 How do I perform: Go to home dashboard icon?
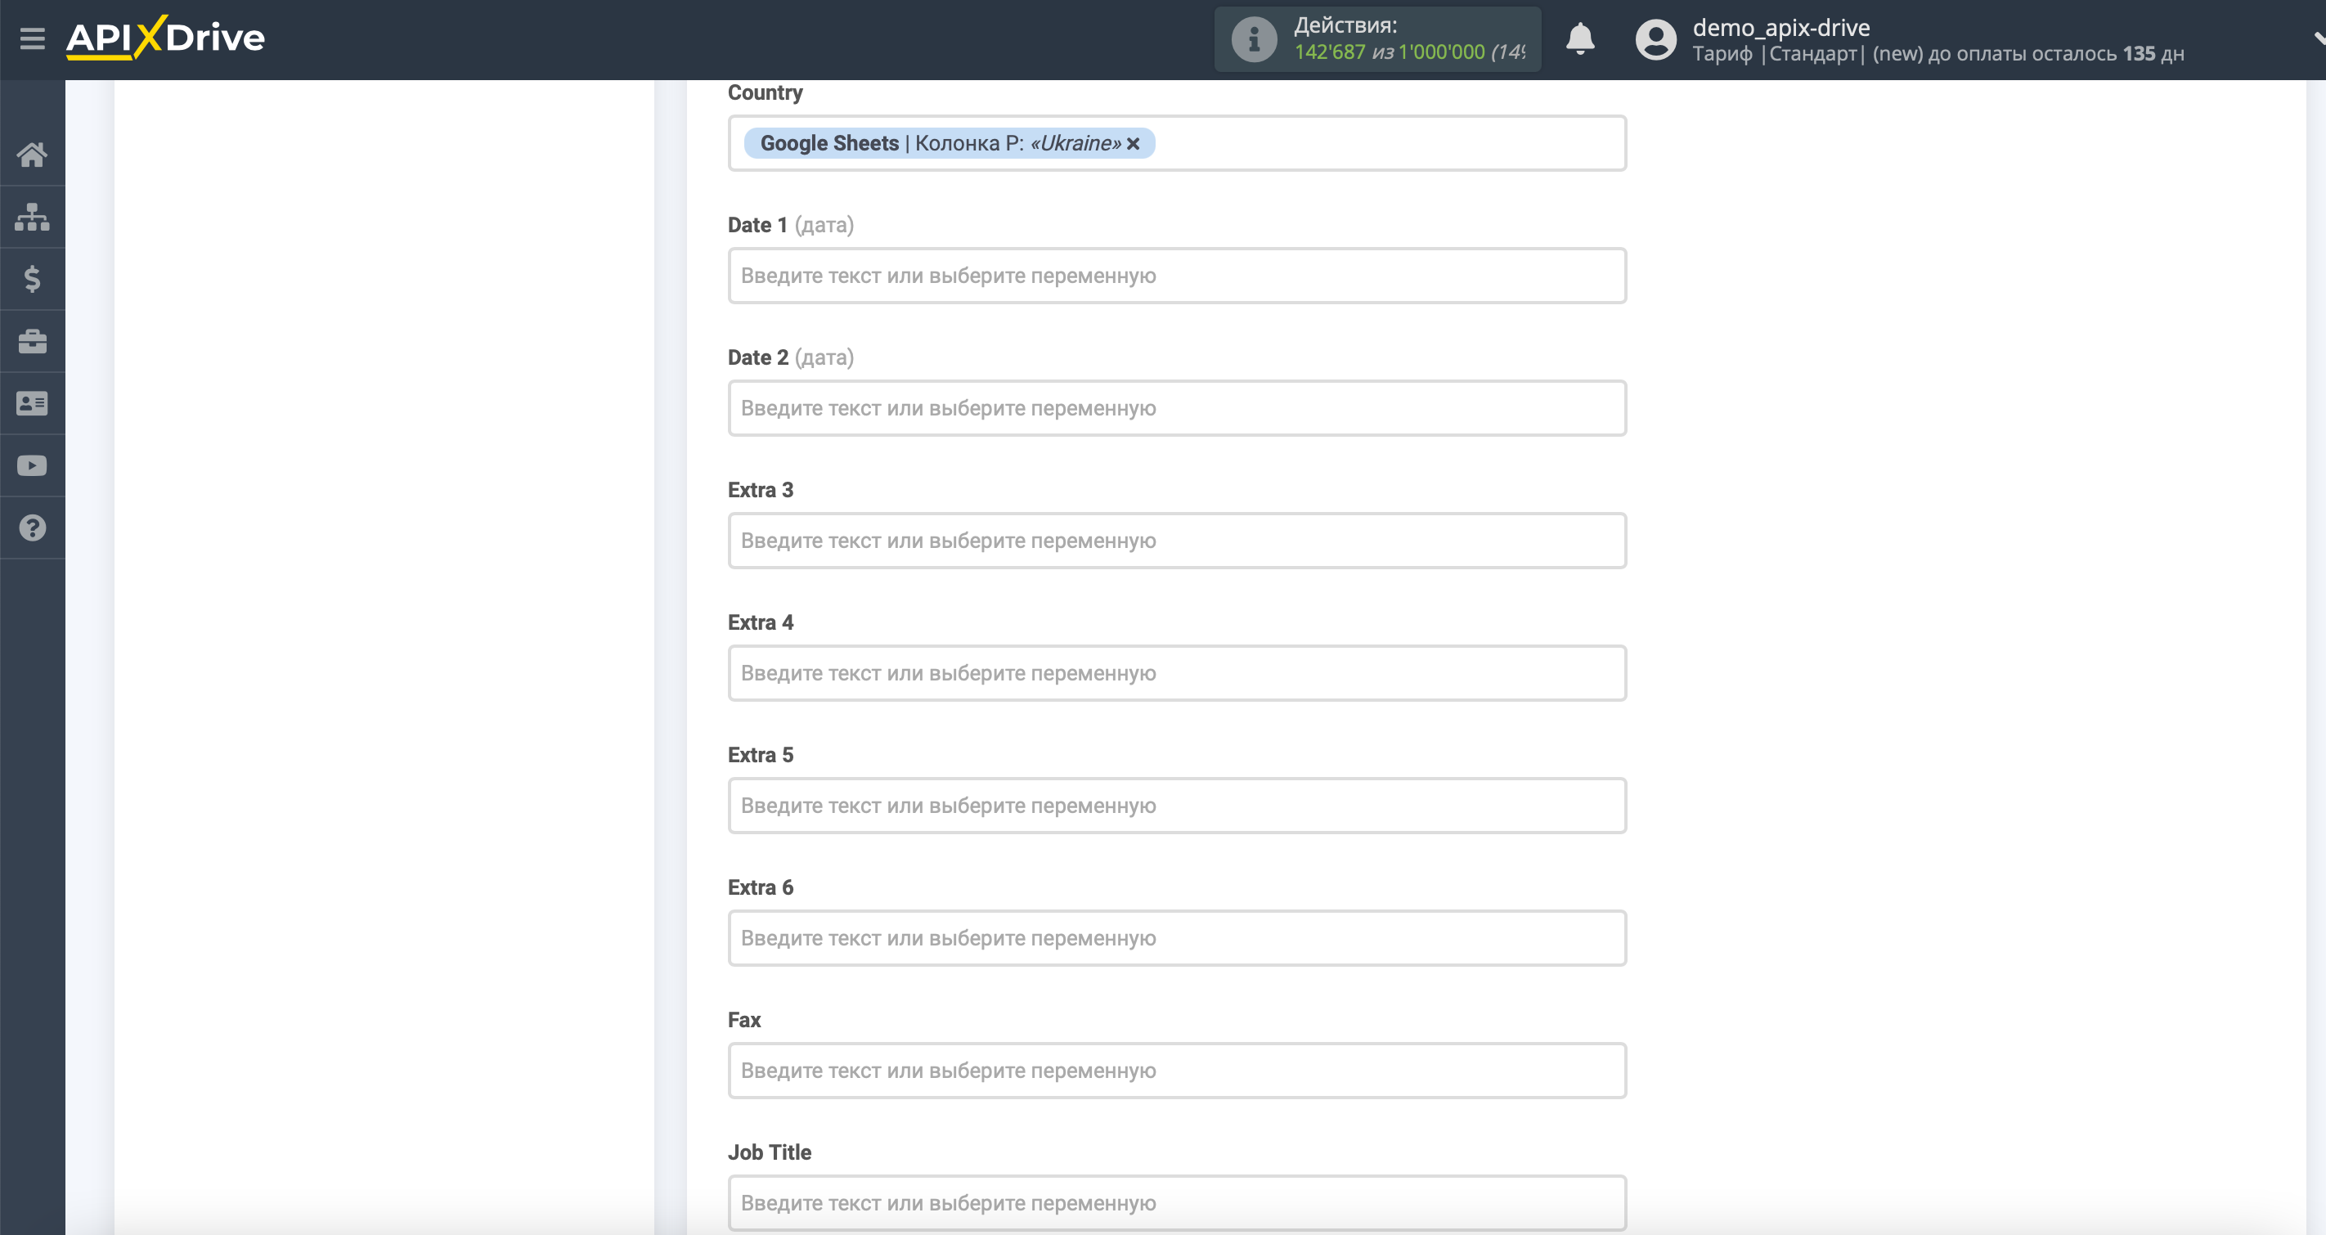coord(33,155)
